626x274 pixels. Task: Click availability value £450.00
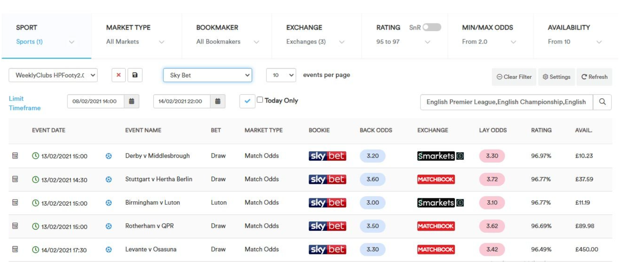[x=587, y=249]
